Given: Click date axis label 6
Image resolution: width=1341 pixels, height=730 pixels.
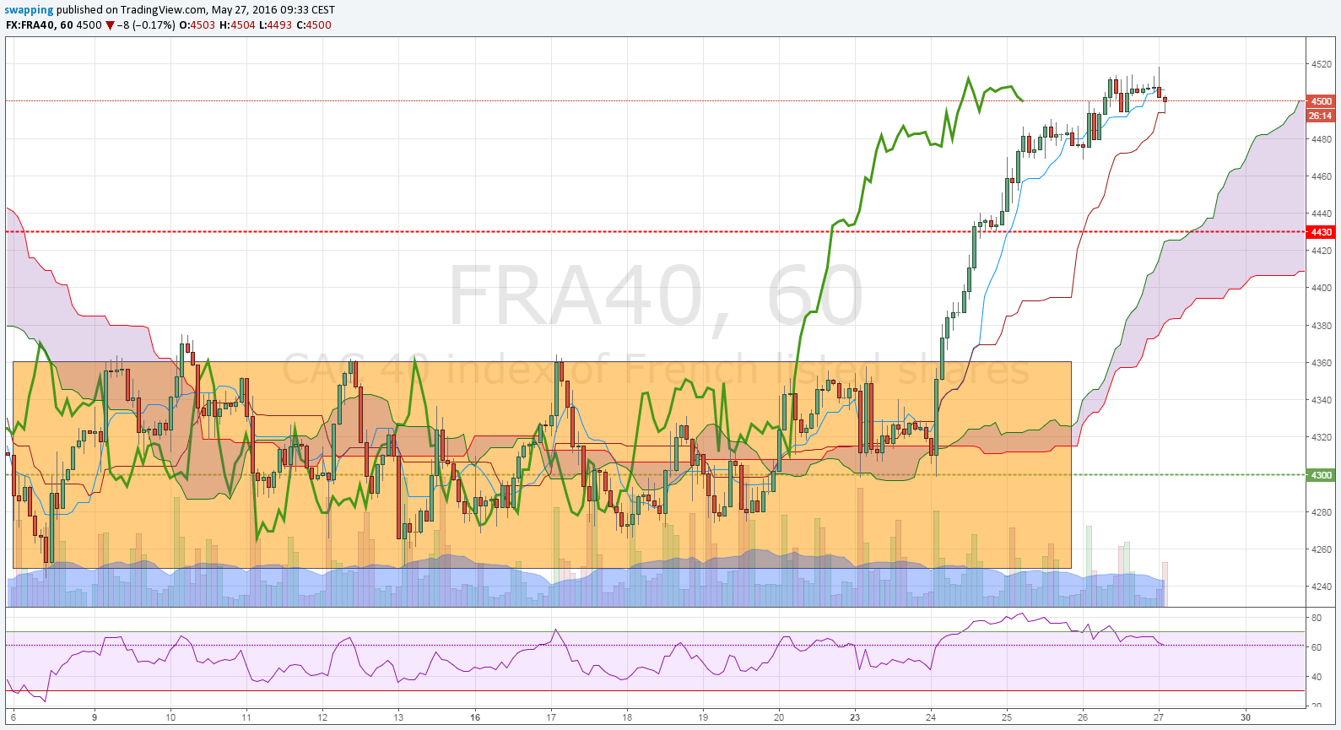Looking at the screenshot, I should pyautogui.click(x=14, y=717).
